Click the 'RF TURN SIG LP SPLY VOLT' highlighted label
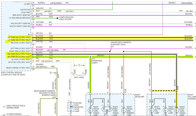 (19, 57)
